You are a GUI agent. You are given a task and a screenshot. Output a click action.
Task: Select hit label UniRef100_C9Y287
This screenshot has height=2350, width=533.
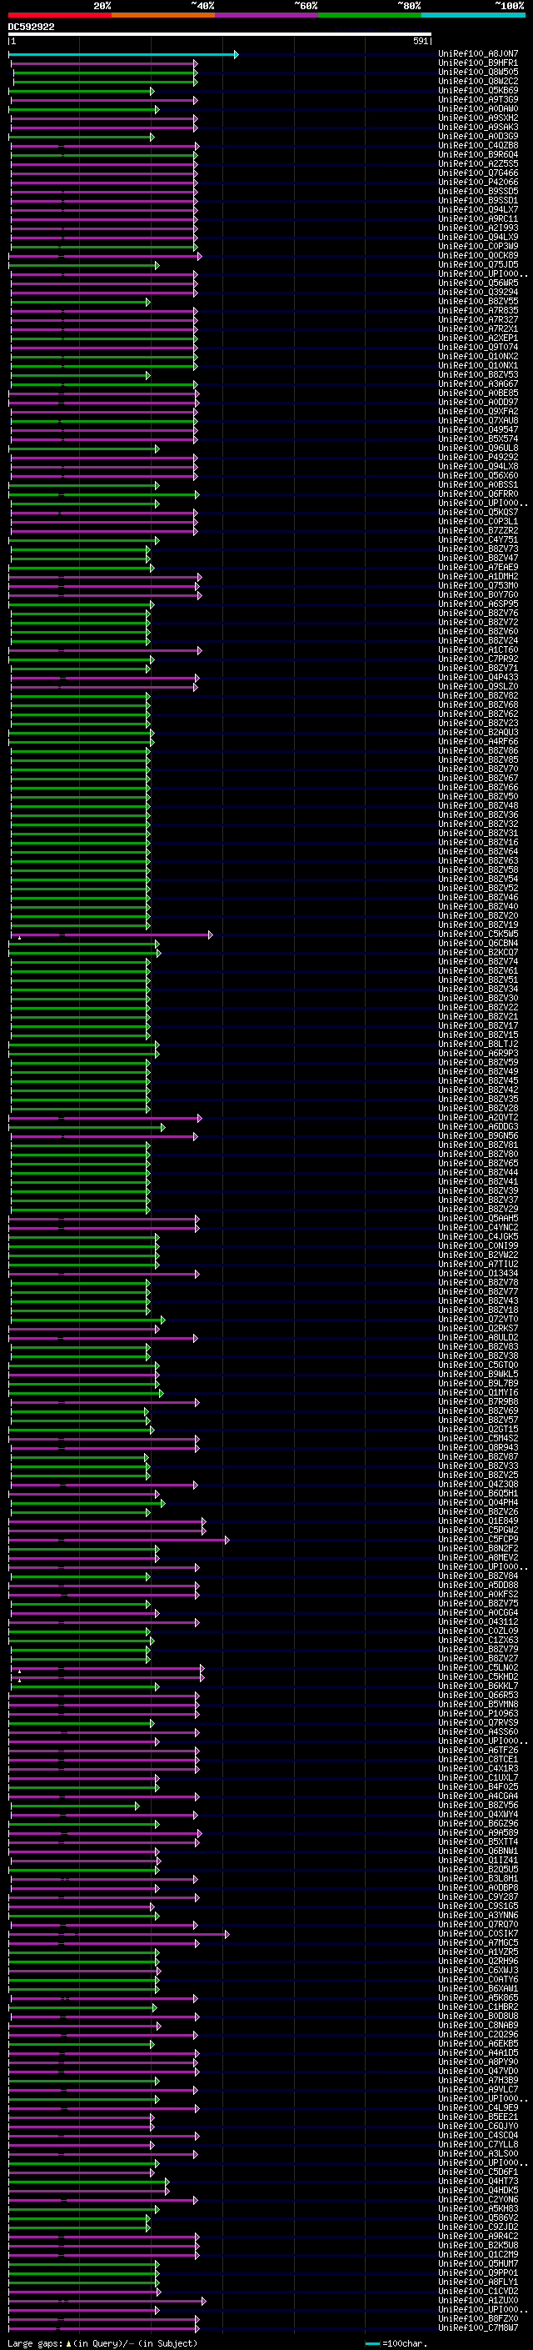tap(478, 1896)
